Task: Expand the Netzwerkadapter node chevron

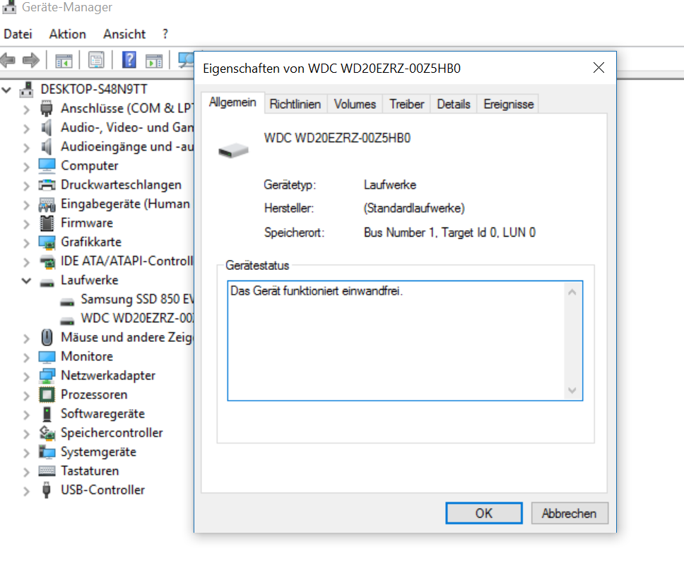Action: (x=27, y=377)
